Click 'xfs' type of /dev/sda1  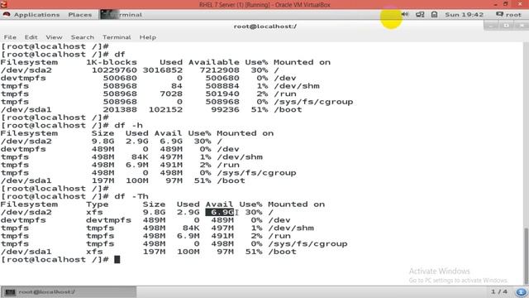tap(94, 252)
